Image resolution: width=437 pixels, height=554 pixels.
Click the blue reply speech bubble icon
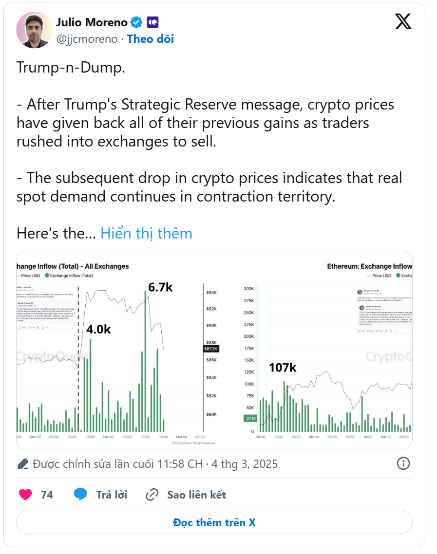(80, 494)
